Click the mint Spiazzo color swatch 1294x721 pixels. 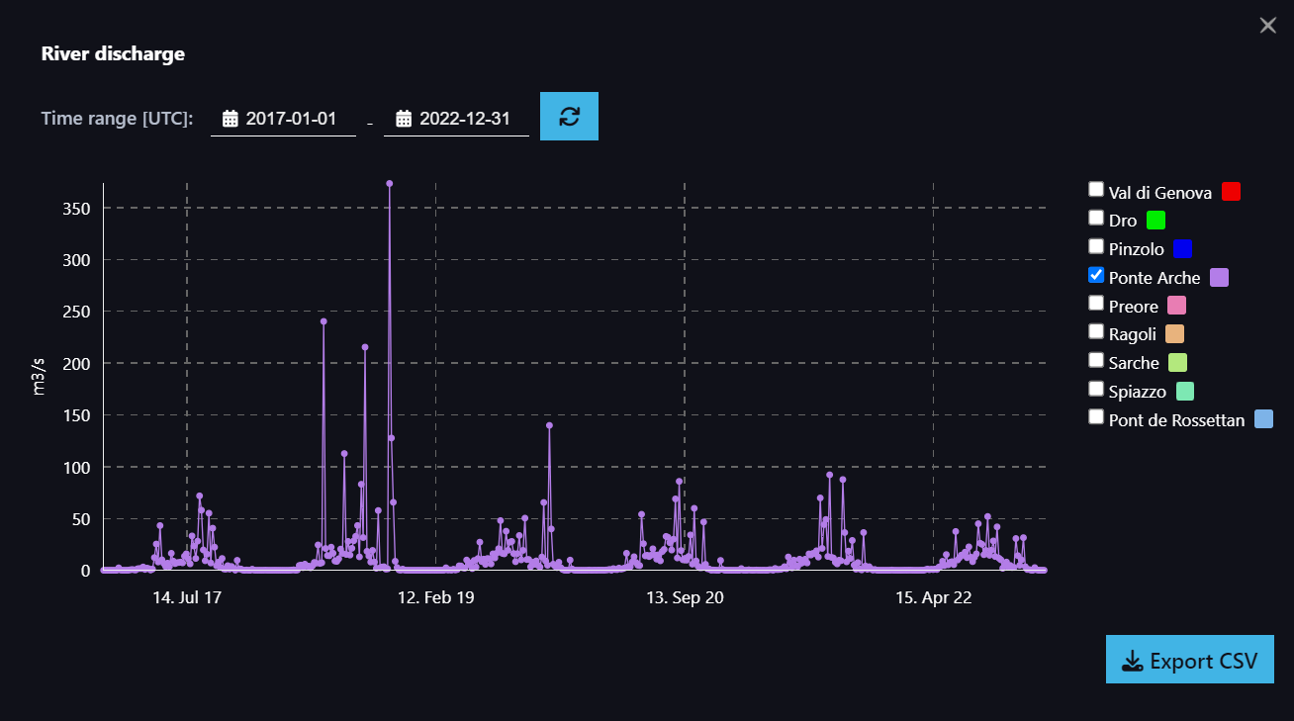click(x=1184, y=392)
